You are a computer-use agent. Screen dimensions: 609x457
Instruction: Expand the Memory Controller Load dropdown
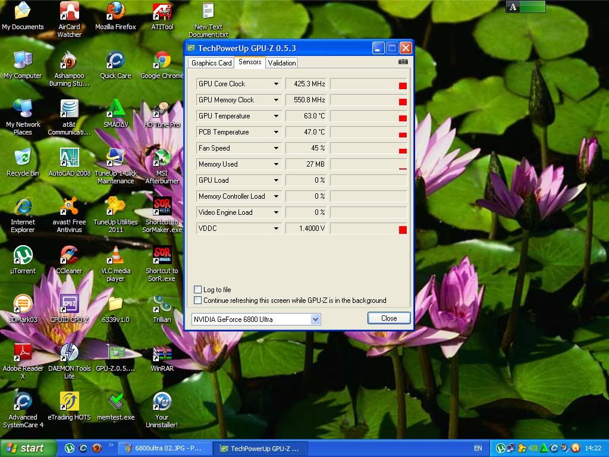tap(276, 196)
